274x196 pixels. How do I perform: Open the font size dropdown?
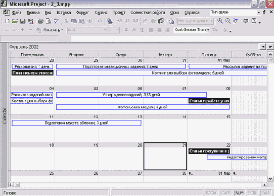[118, 30]
